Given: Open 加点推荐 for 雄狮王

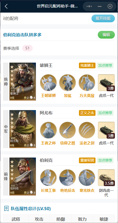Looking at the screenshot, I should tap(105, 65).
